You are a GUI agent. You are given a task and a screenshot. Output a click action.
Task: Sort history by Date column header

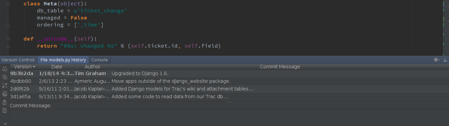click(57, 67)
